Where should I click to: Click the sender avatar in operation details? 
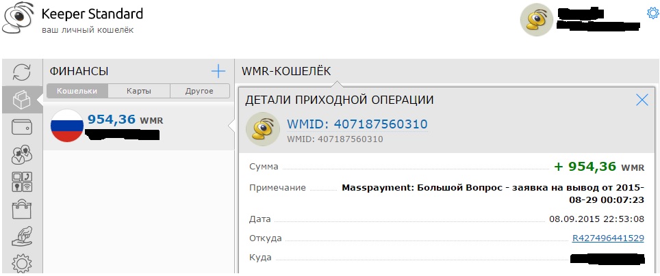263,129
